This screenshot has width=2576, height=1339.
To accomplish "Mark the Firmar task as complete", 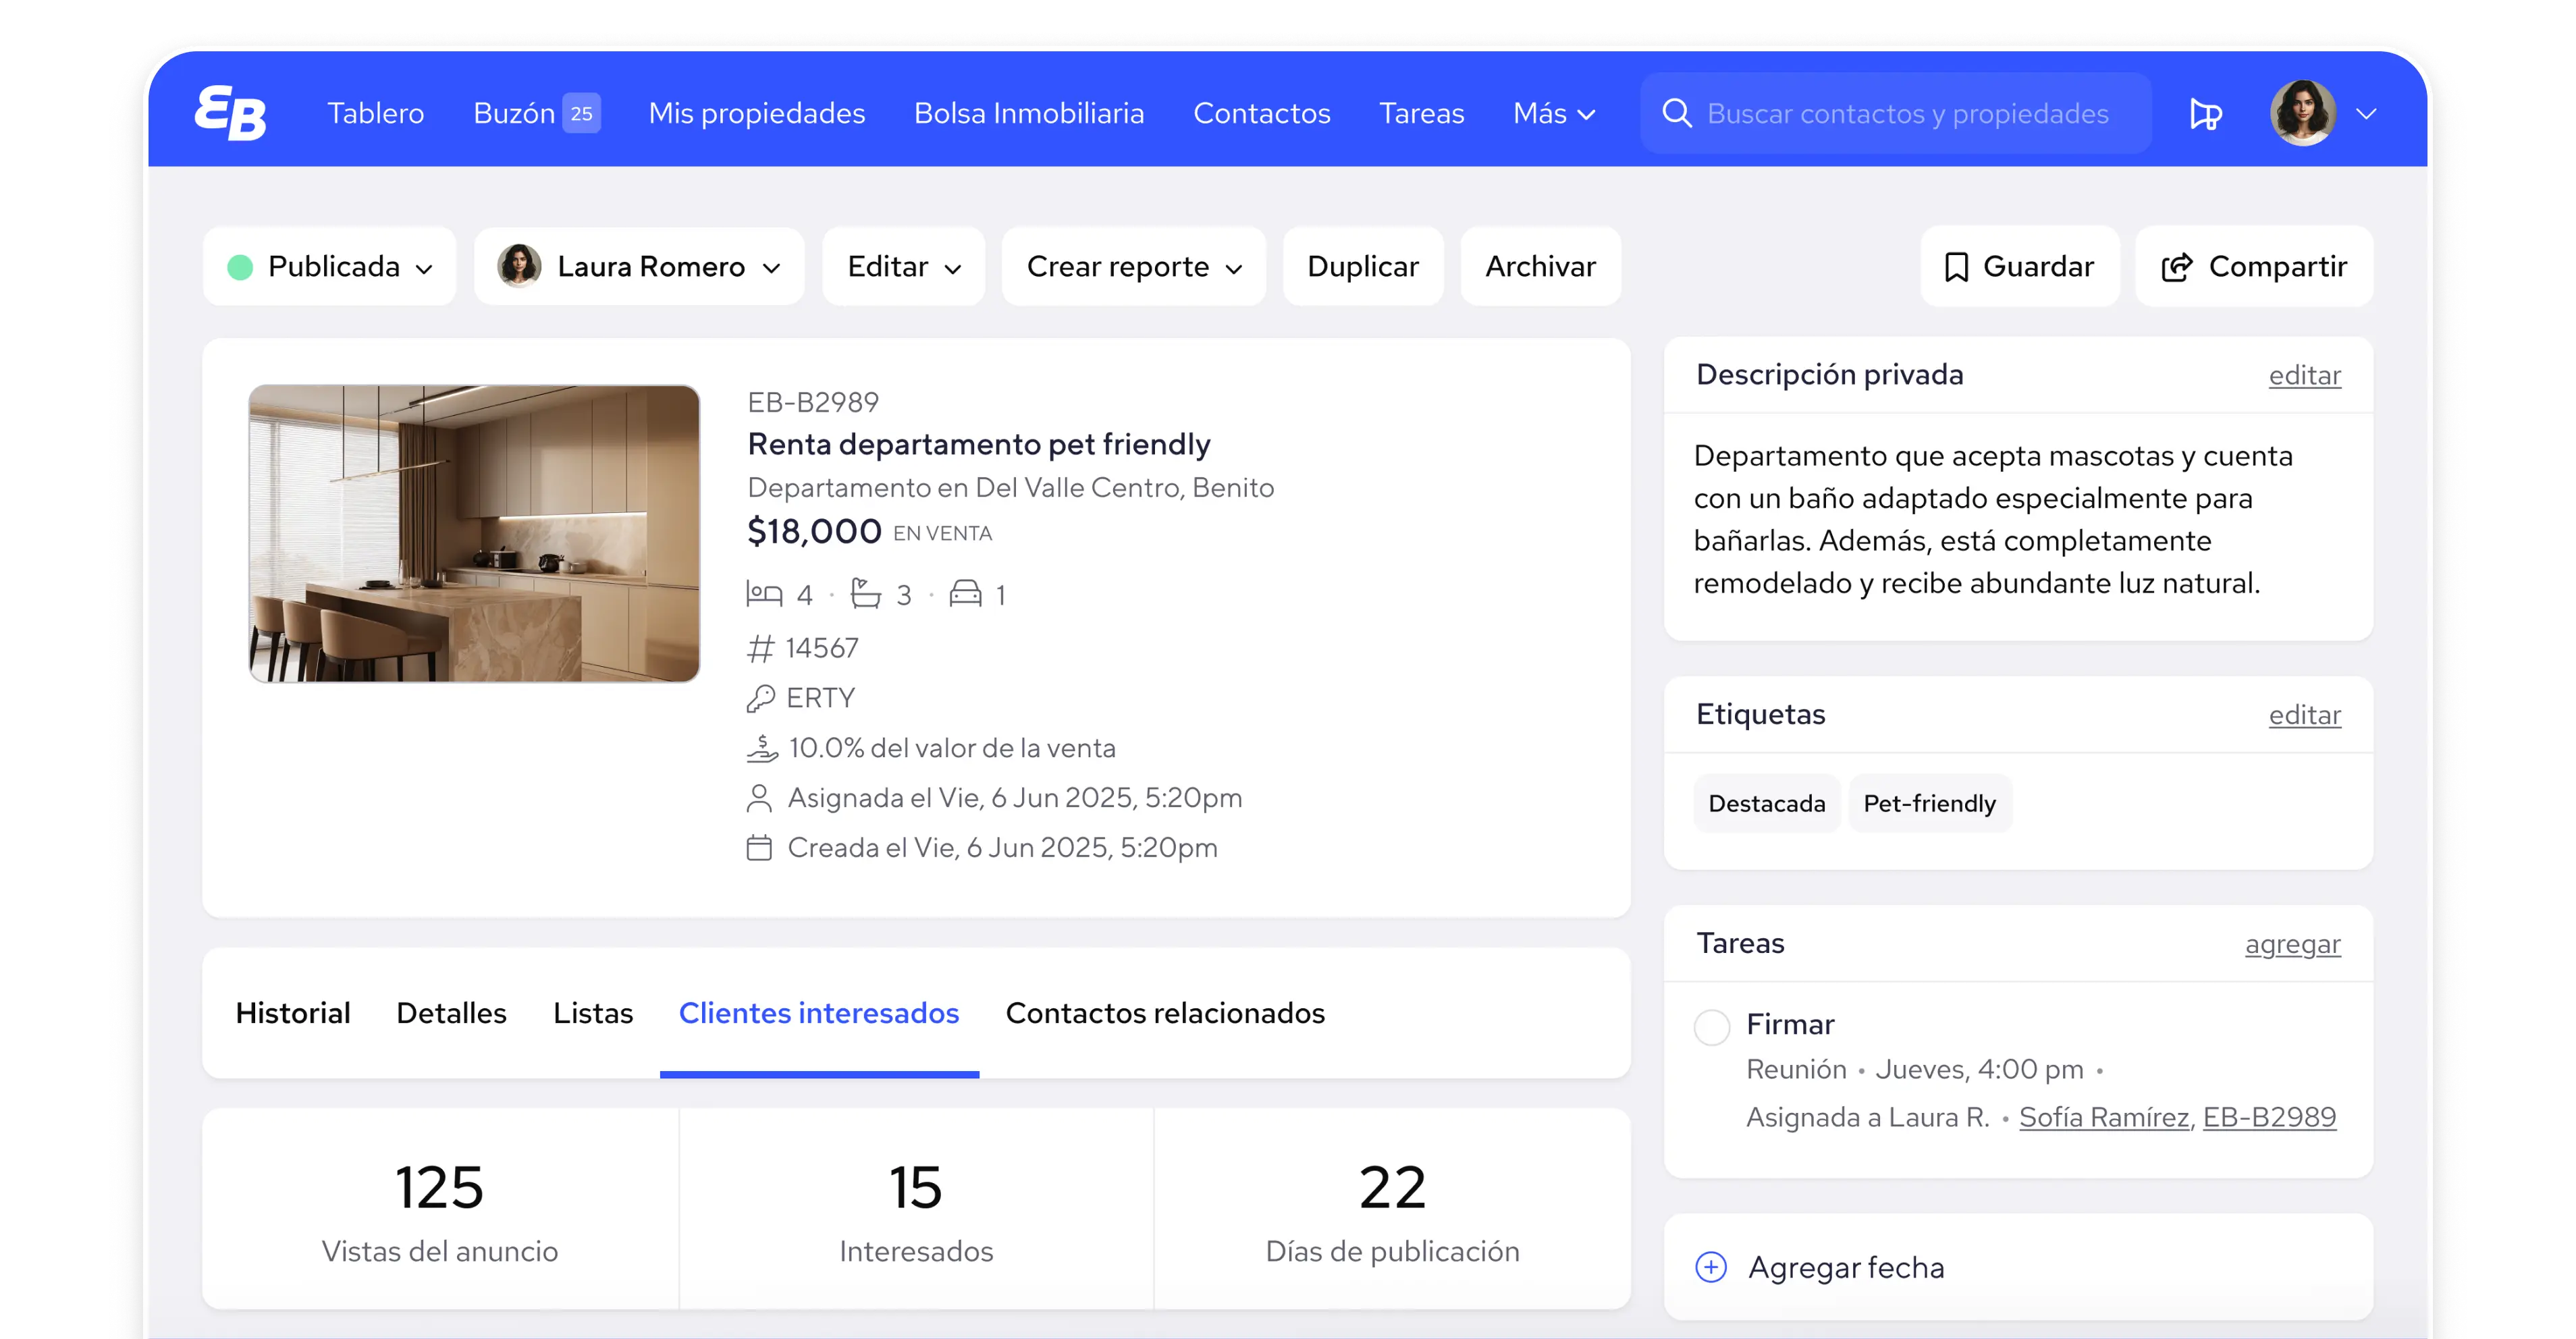I will pyautogui.click(x=1712, y=1026).
